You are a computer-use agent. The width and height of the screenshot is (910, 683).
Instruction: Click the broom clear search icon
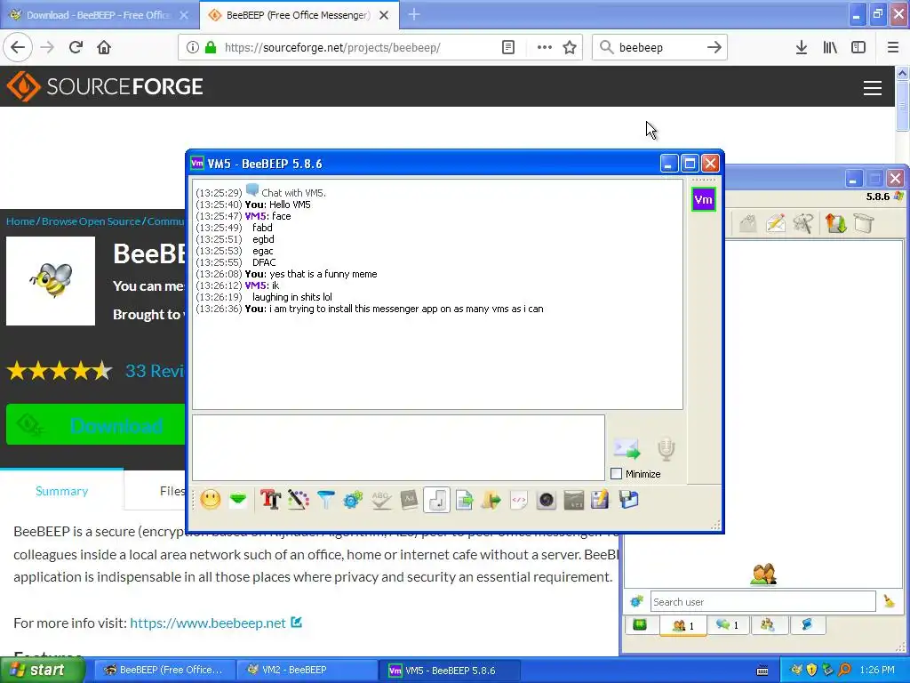889,602
